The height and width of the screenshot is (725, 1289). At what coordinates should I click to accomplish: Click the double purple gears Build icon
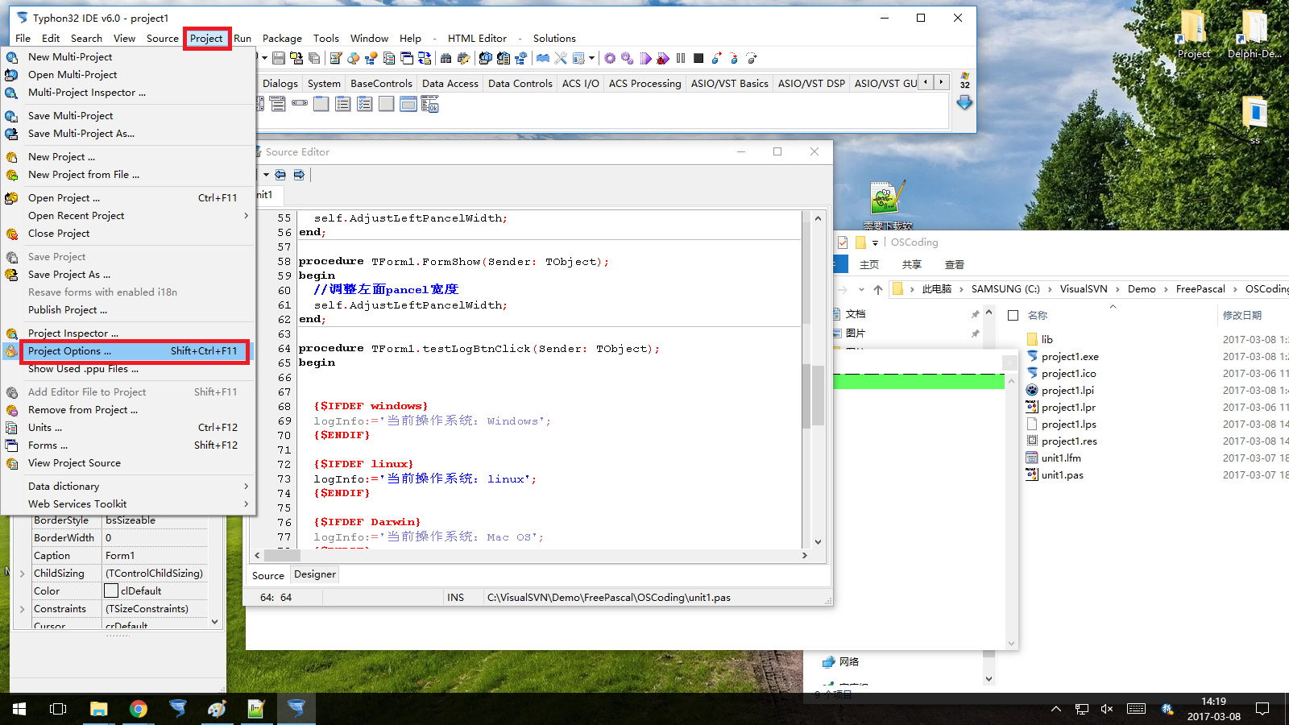[x=628, y=58]
